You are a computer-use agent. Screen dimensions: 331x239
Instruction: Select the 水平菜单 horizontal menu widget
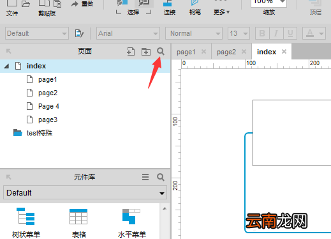click(132, 222)
